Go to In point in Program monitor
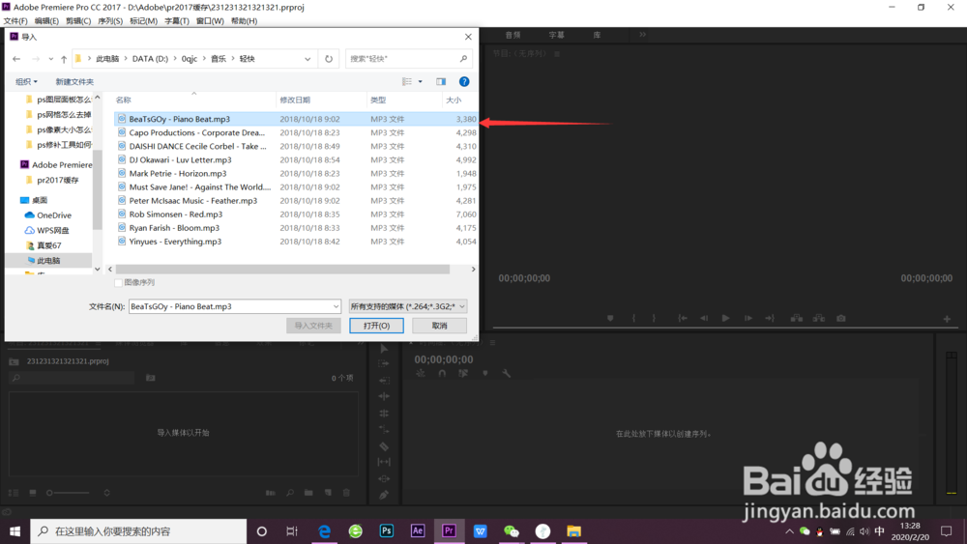 [x=682, y=318]
